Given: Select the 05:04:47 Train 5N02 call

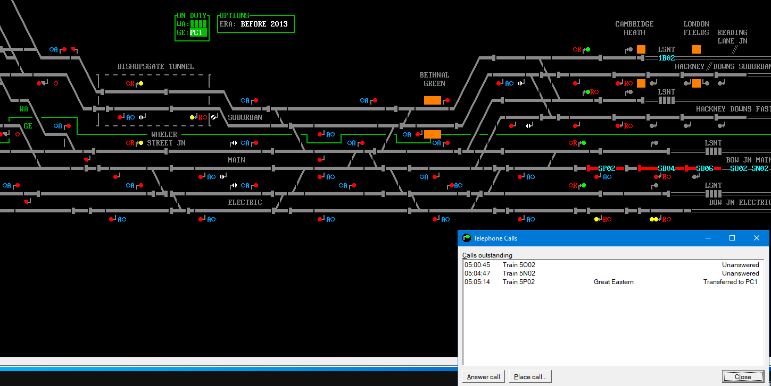Looking at the screenshot, I should [x=612, y=273].
